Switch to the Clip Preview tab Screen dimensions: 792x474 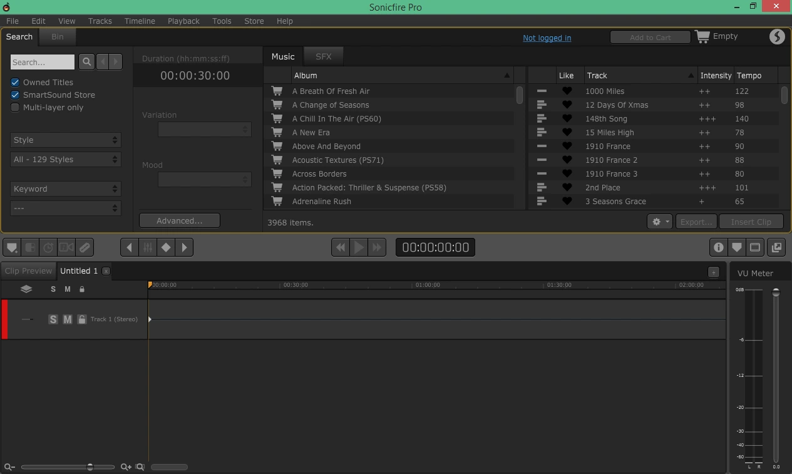[x=28, y=270]
